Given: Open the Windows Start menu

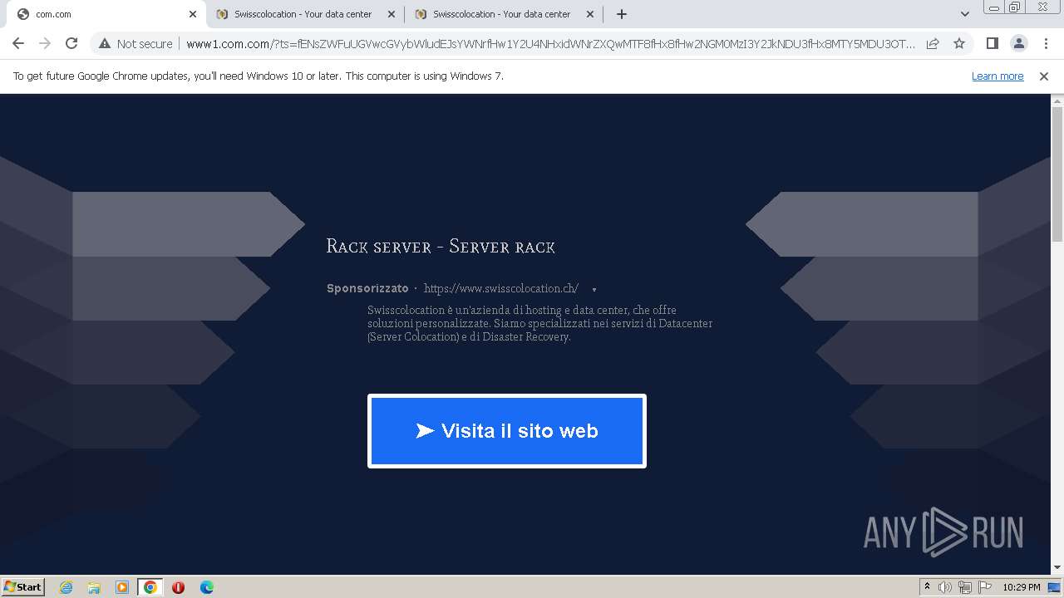Looking at the screenshot, I should coord(22,587).
